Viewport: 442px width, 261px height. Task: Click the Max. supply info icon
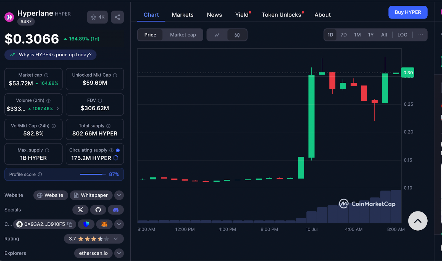[47, 150]
